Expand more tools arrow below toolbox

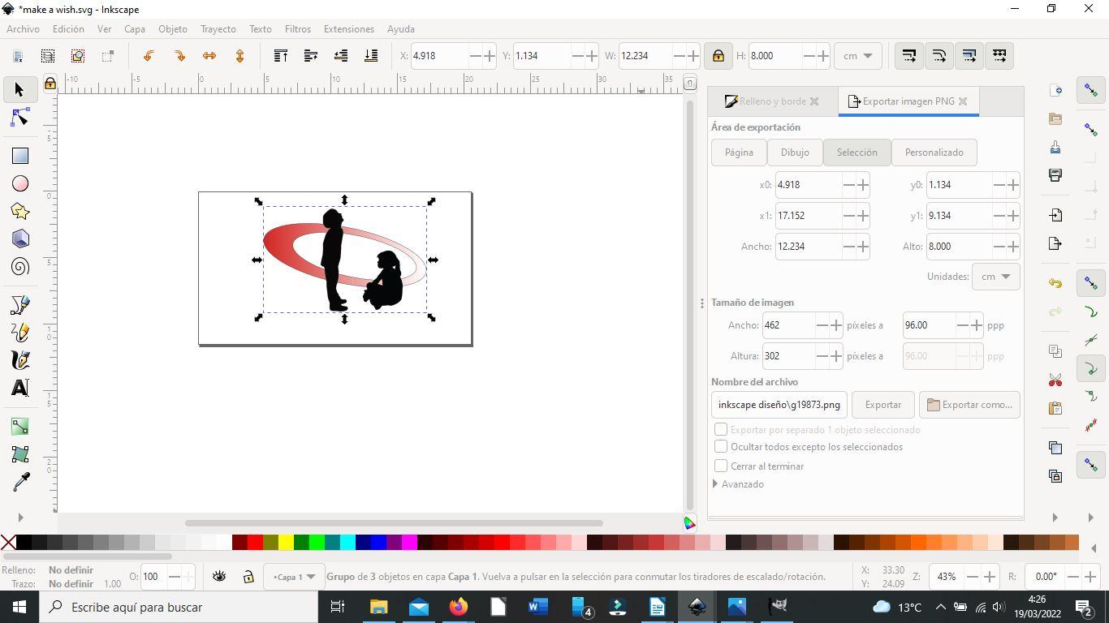click(x=20, y=518)
